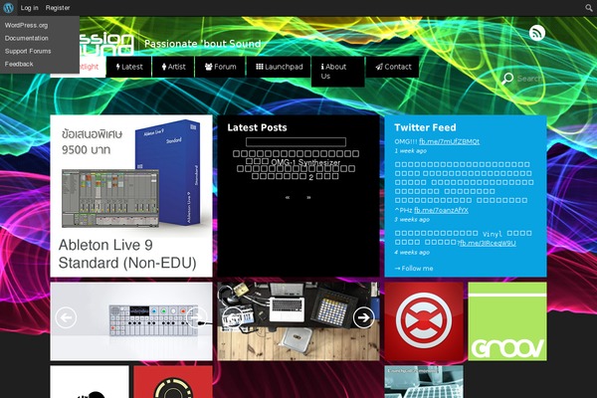Open the Contact navigation tab
The height and width of the screenshot is (398, 597).
(393, 67)
